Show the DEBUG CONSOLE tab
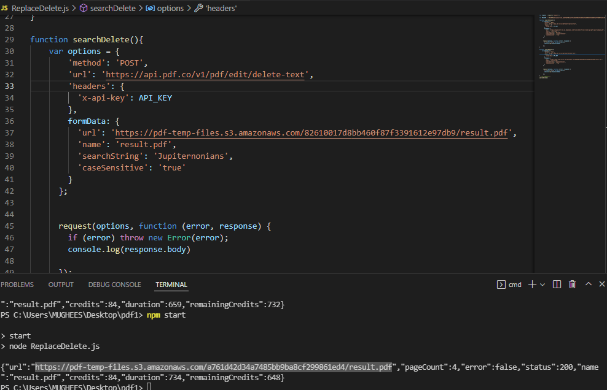607x390 pixels. tap(114, 285)
